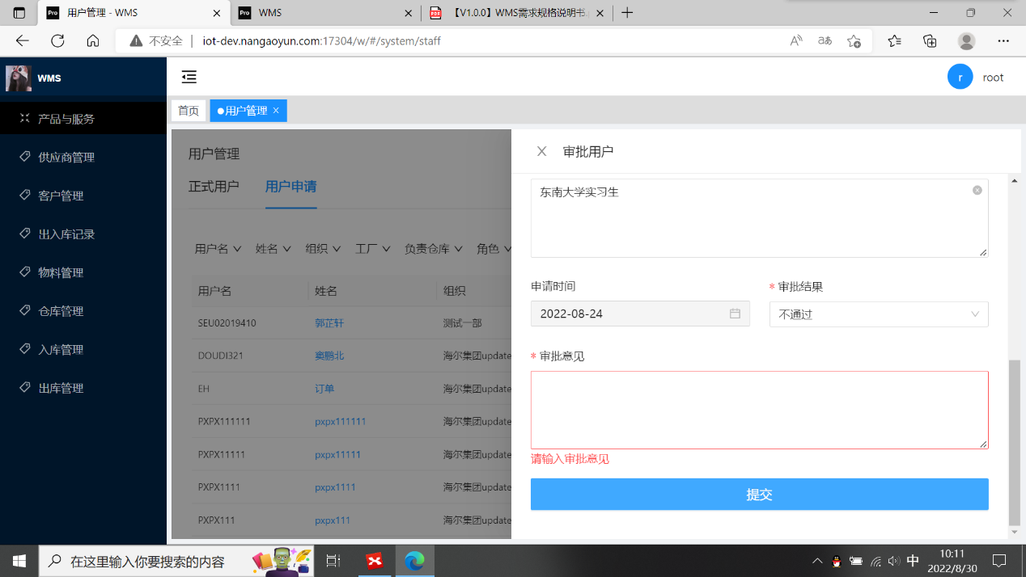Close the 审批用户 drawer panel

542,151
